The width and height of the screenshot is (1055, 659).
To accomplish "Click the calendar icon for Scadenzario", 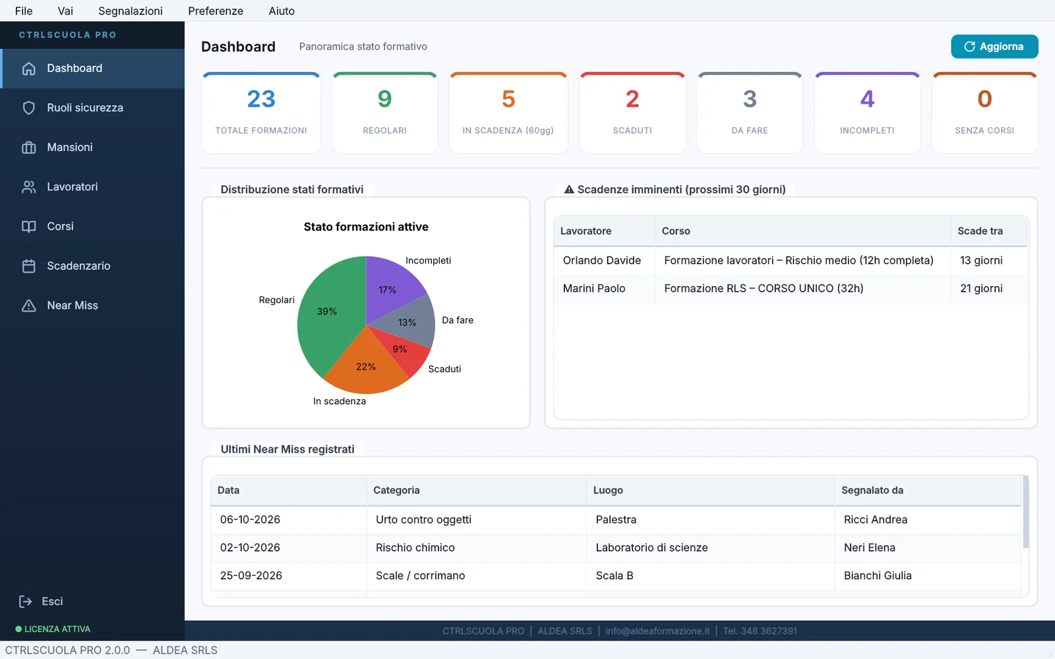I will tap(28, 266).
